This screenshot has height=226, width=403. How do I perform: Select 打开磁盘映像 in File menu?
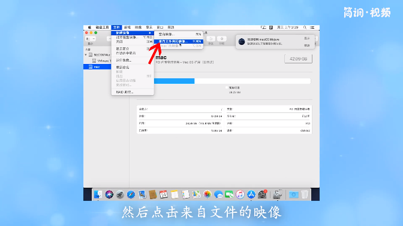(133, 37)
